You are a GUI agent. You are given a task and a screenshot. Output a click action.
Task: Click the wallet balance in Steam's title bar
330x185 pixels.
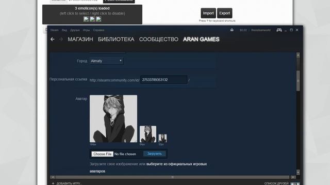243,30
